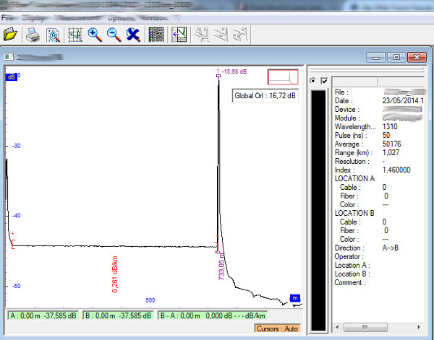Click the Average value 50176
Screen dimensions: 434x340
coord(391,144)
